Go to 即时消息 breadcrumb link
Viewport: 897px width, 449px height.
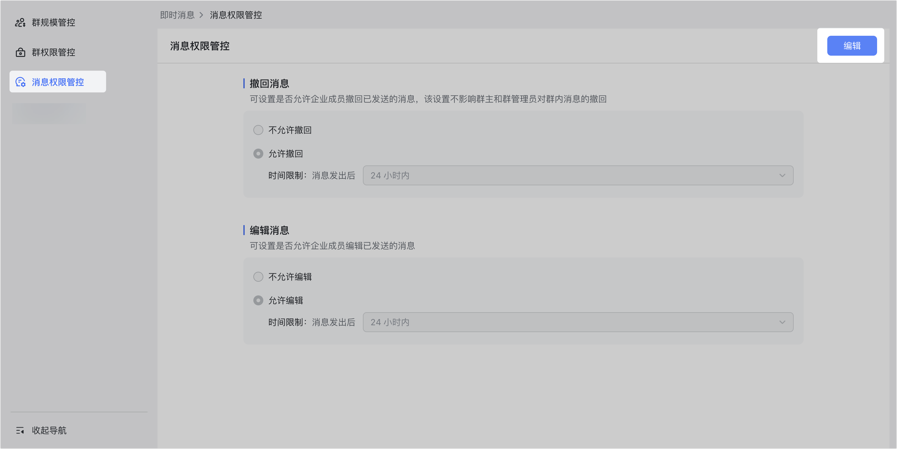click(x=177, y=15)
